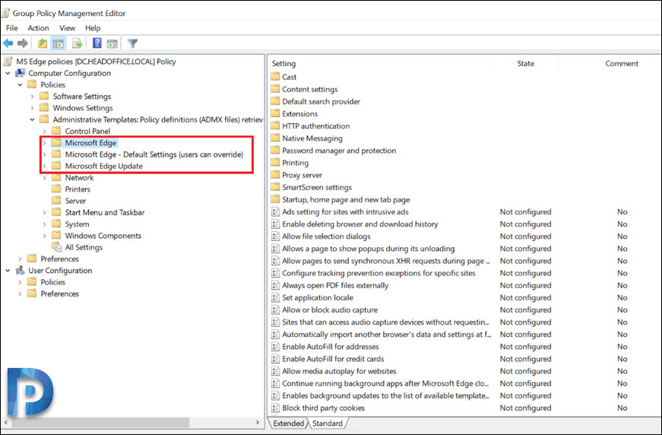Screen dimensions: 662x435
Task: Click the Cast folder icon
Action: click(275, 77)
